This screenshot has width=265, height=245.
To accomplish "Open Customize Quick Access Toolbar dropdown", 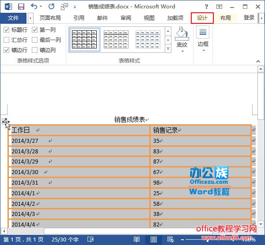I will [75, 7].
